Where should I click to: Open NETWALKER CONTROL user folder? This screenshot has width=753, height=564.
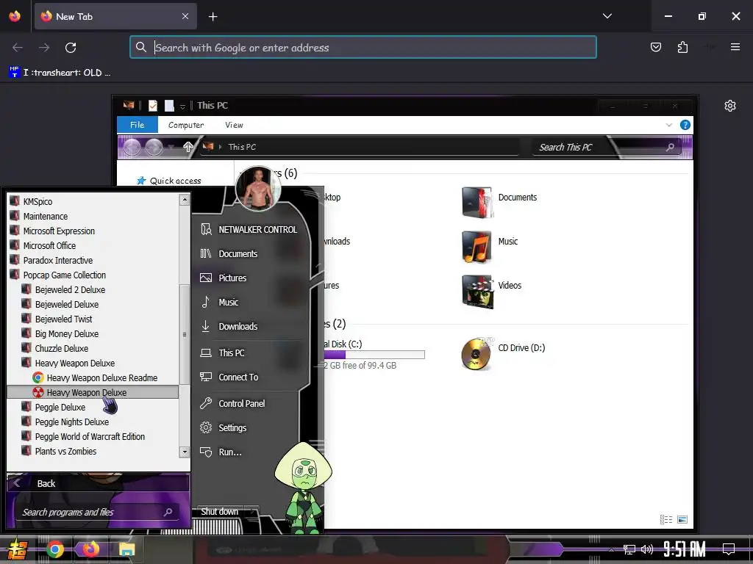(x=249, y=230)
